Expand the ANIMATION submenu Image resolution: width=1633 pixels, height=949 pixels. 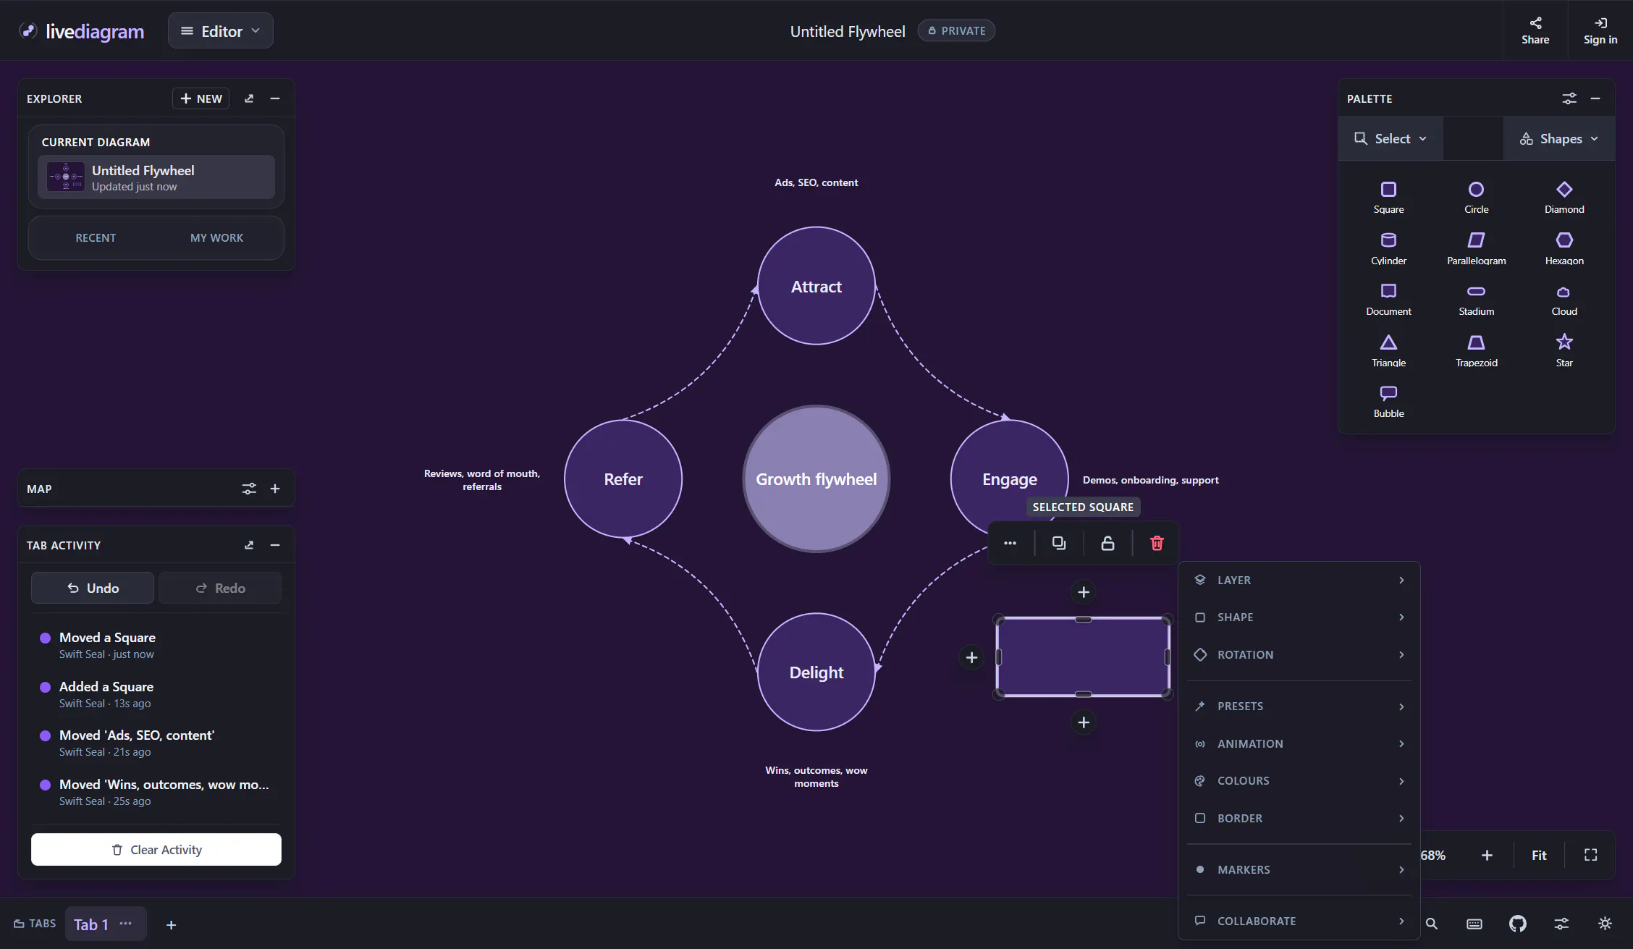1299,743
